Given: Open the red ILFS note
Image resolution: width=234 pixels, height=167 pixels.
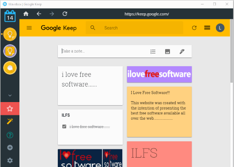Looking at the screenshot, I should [x=159, y=154].
